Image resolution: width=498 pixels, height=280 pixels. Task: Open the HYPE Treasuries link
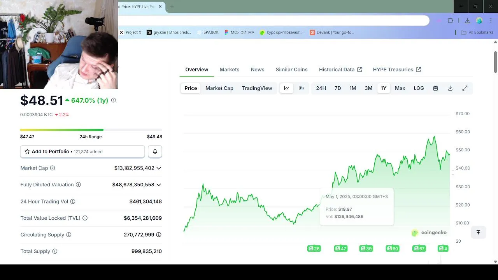click(x=397, y=70)
